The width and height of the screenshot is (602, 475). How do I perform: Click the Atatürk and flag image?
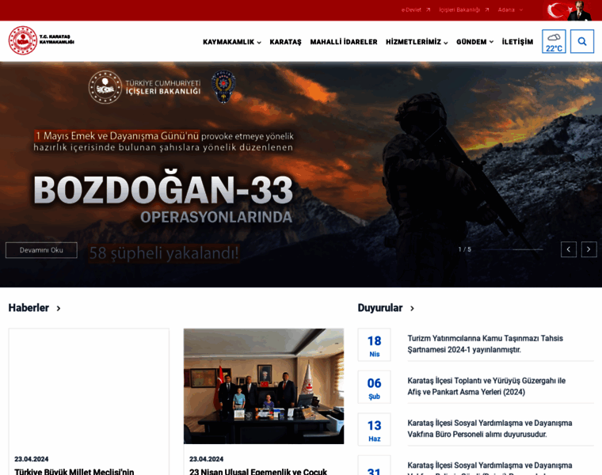(x=570, y=10)
